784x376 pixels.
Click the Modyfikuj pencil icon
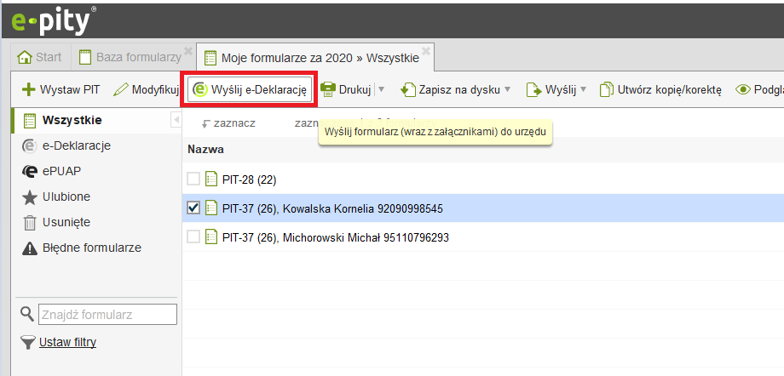[x=120, y=89]
